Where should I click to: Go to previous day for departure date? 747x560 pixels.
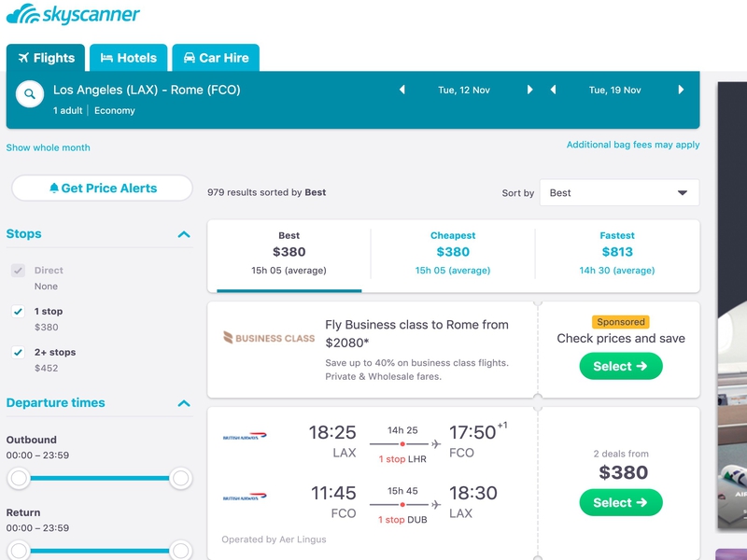[402, 91]
